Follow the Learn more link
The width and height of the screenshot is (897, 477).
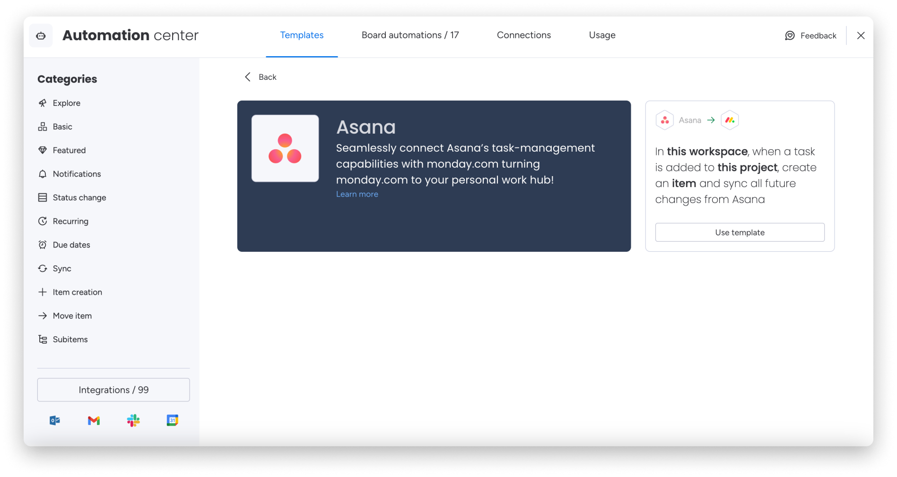(357, 194)
